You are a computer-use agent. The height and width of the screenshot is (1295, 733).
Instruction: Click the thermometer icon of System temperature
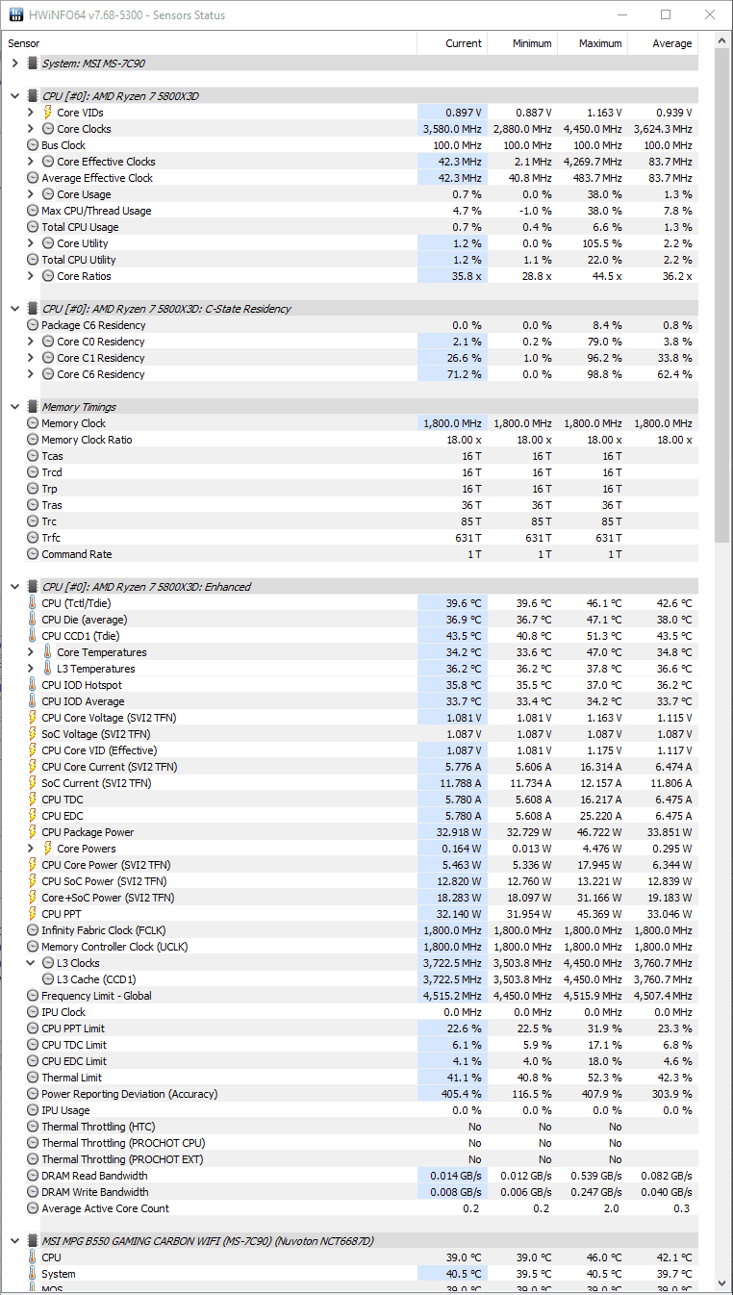pyautogui.click(x=33, y=1274)
